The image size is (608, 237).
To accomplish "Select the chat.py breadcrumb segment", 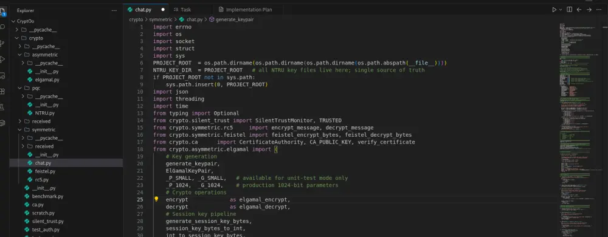I will click(191, 19).
